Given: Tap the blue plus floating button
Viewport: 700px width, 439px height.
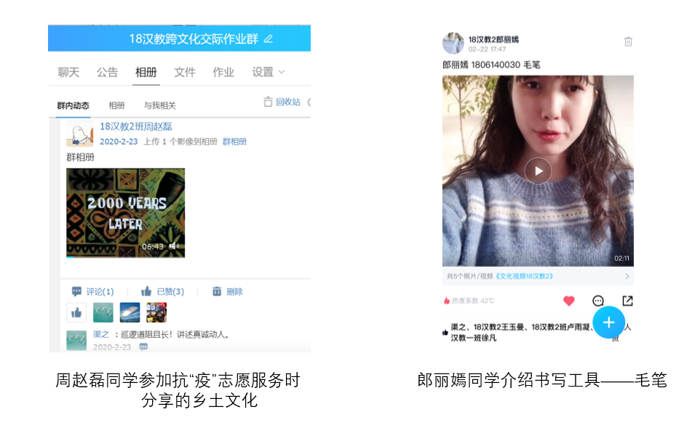Looking at the screenshot, I should (608, 323).
